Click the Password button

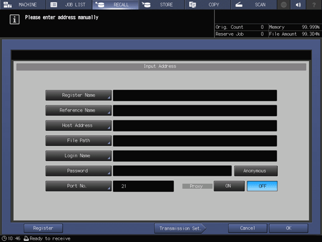78,171
